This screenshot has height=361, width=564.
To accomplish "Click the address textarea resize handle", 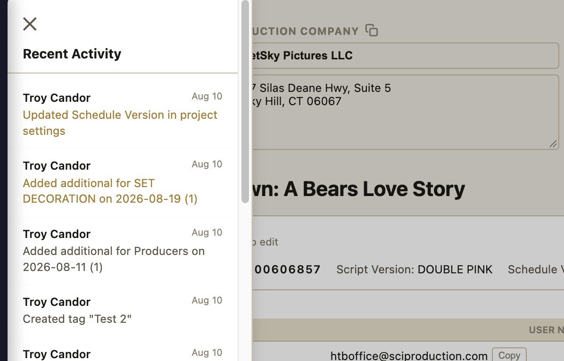I will point(553,144).
